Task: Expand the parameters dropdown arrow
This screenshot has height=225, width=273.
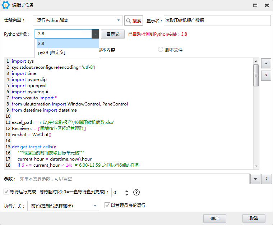Action: [x=255, y=179]
